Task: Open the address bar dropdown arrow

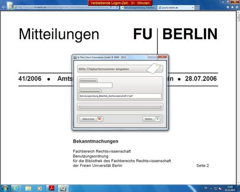Action: coord(114,7)
